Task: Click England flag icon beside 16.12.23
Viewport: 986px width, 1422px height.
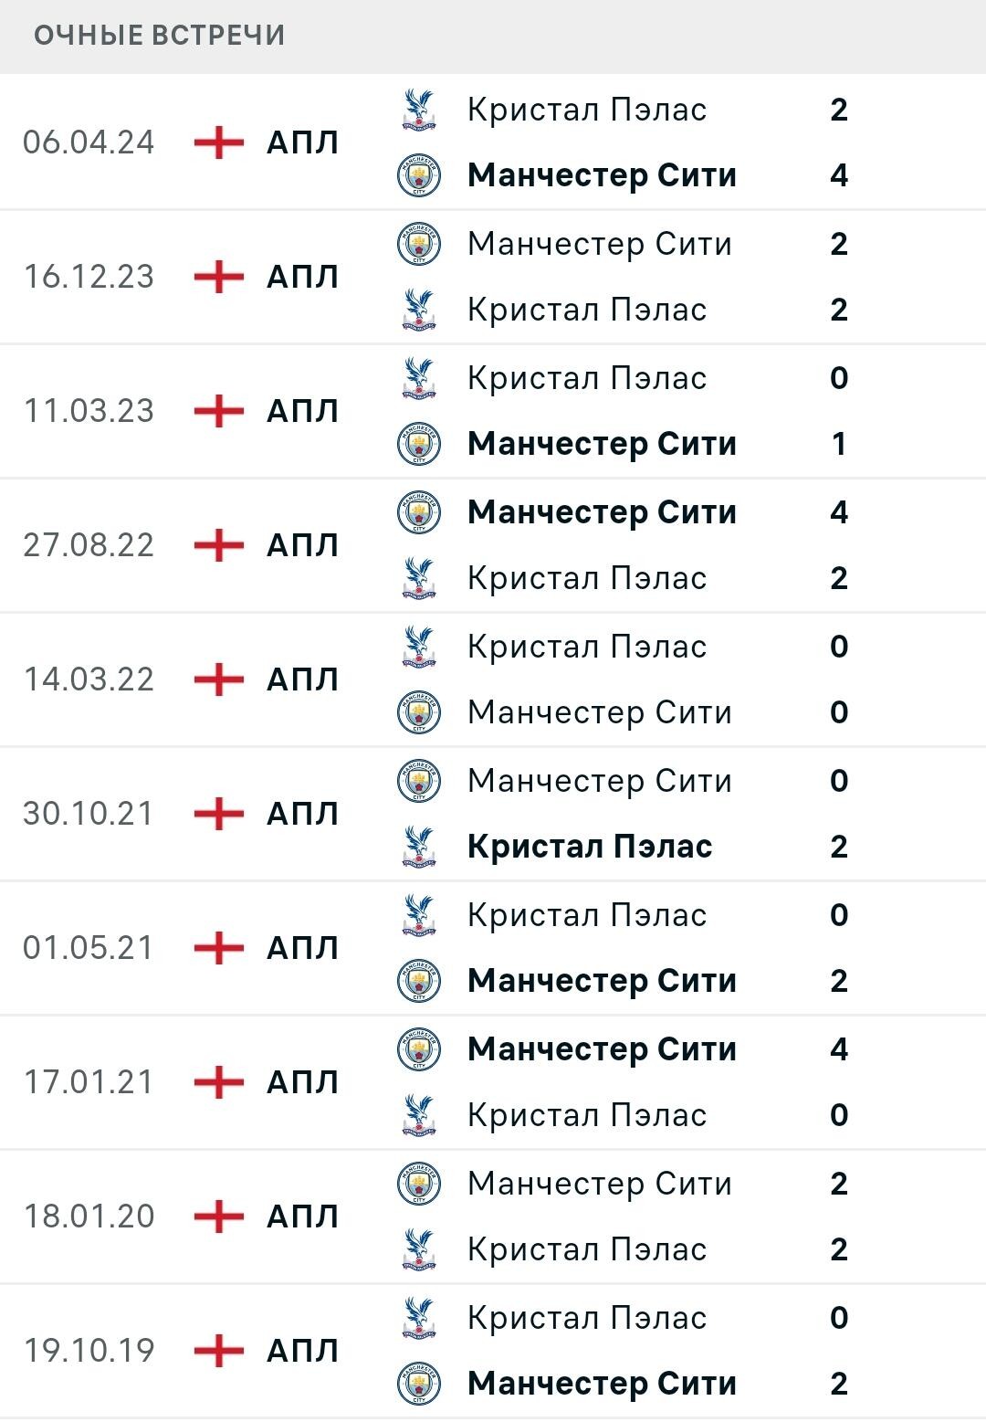Action: (x=219, y=277)
